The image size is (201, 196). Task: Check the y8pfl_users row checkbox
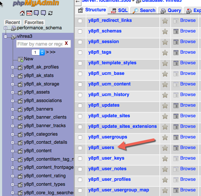[x=80, y=148]
